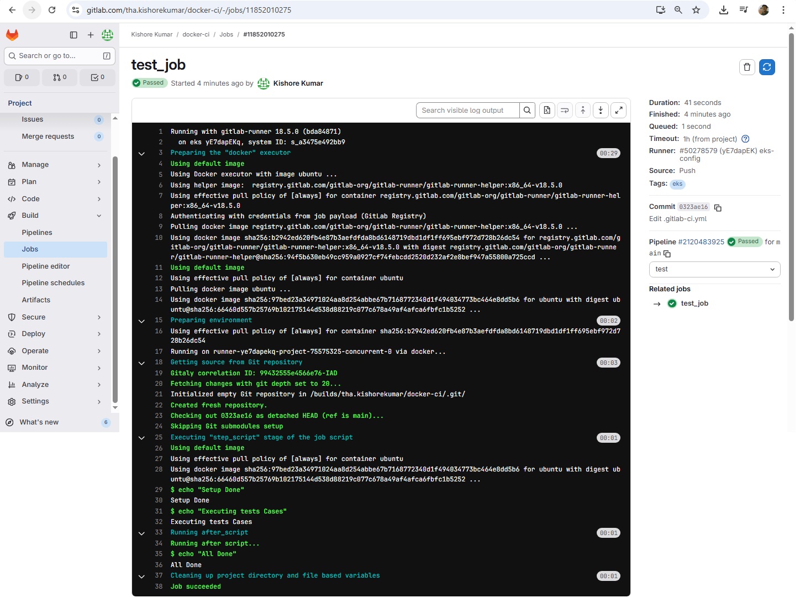View the complete raw log

click(x=546, y=111)
